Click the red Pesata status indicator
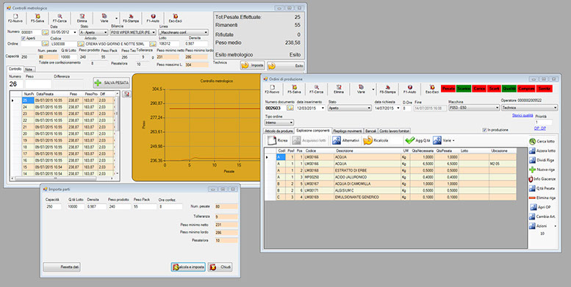 (448, 89)
